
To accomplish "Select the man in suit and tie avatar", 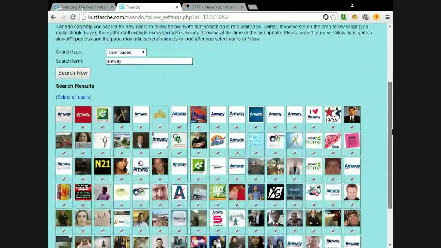I will tap(352, 114).
